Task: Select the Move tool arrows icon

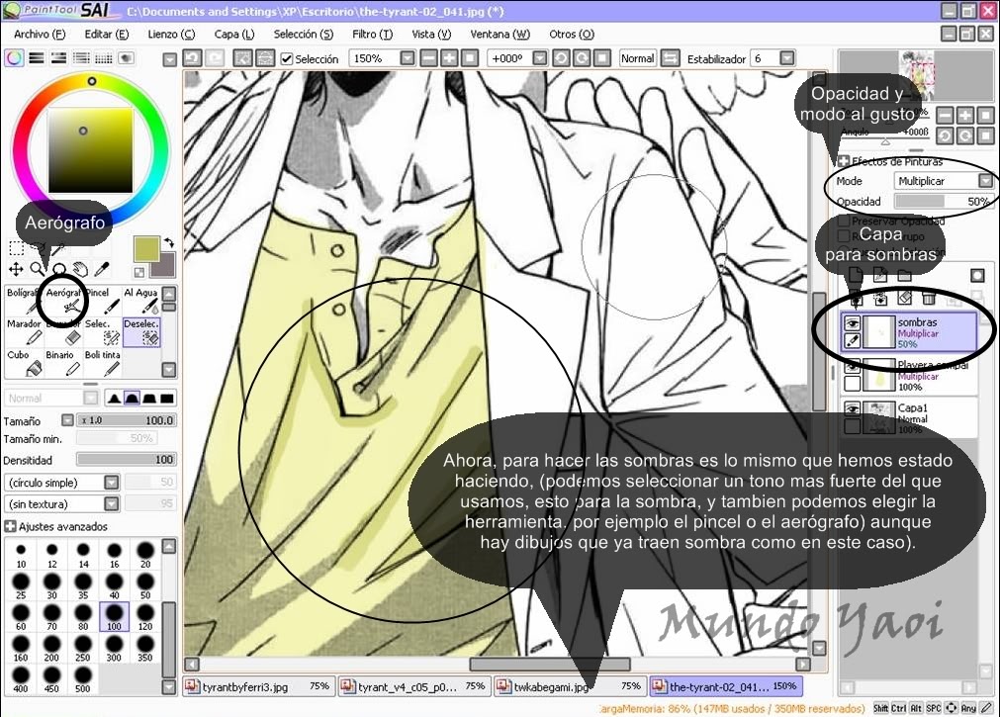Action: [16, 269]
